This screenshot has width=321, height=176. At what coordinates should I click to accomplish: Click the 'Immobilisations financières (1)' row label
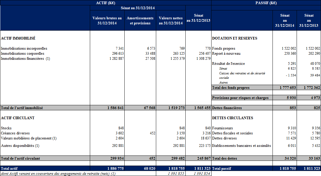pyautogui.click(x=26, y=59)
